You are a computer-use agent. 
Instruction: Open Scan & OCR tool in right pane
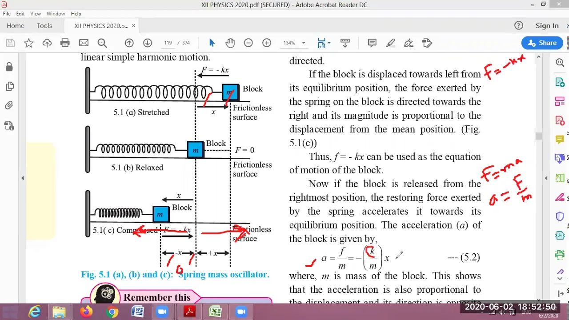560,255
